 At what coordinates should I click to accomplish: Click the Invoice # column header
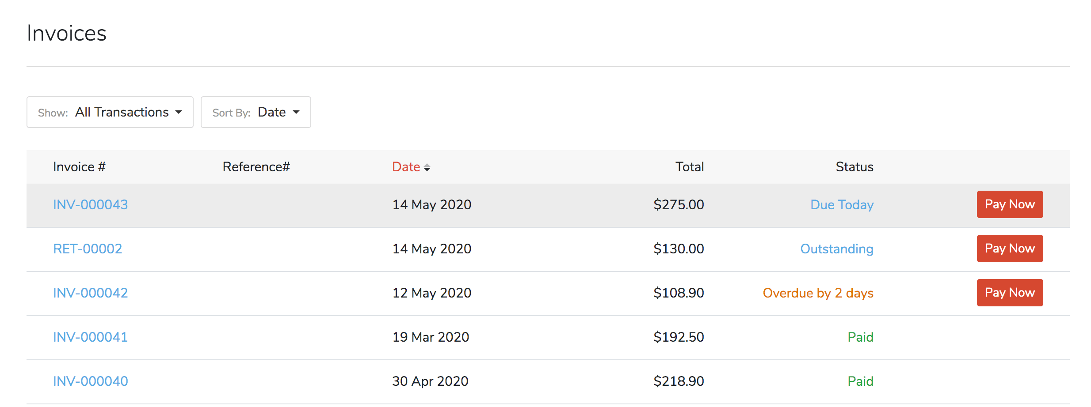(x=79, y=167)
